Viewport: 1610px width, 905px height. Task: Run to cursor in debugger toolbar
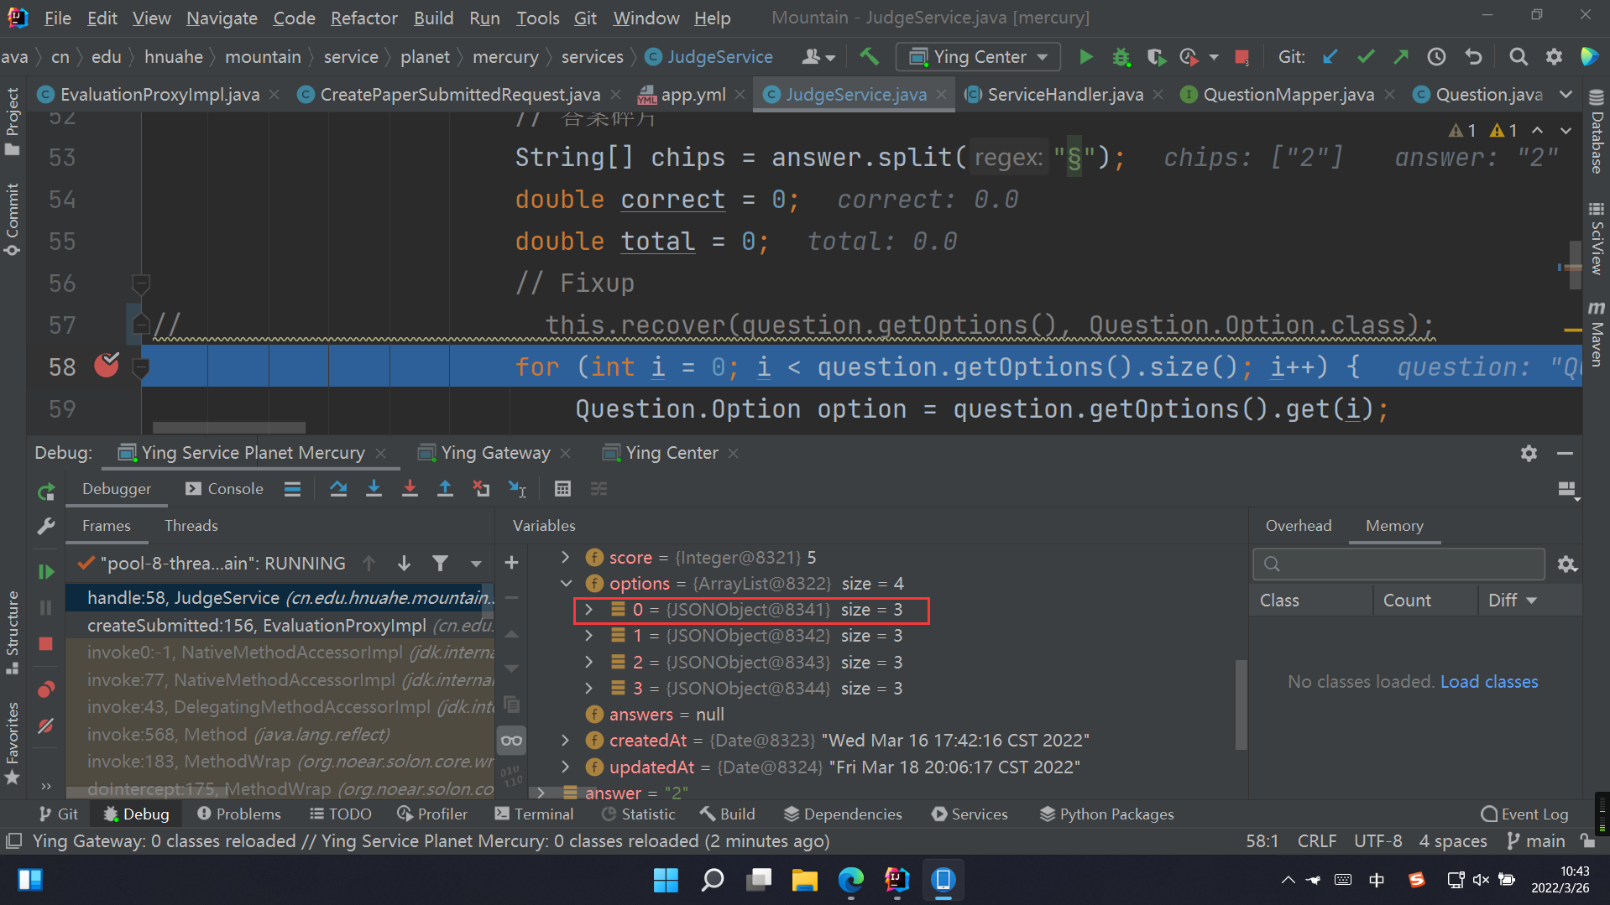517,489
